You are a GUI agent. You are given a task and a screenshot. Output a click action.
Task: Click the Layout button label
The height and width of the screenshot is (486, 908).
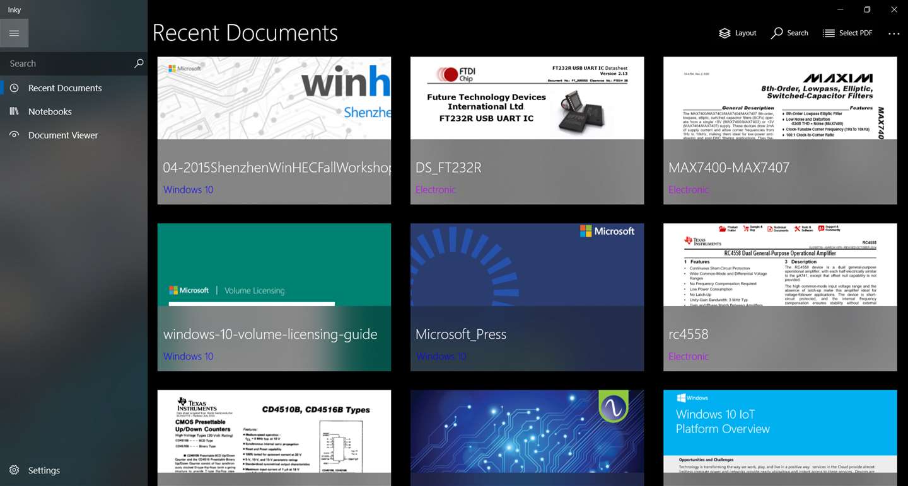pos(746,33)
